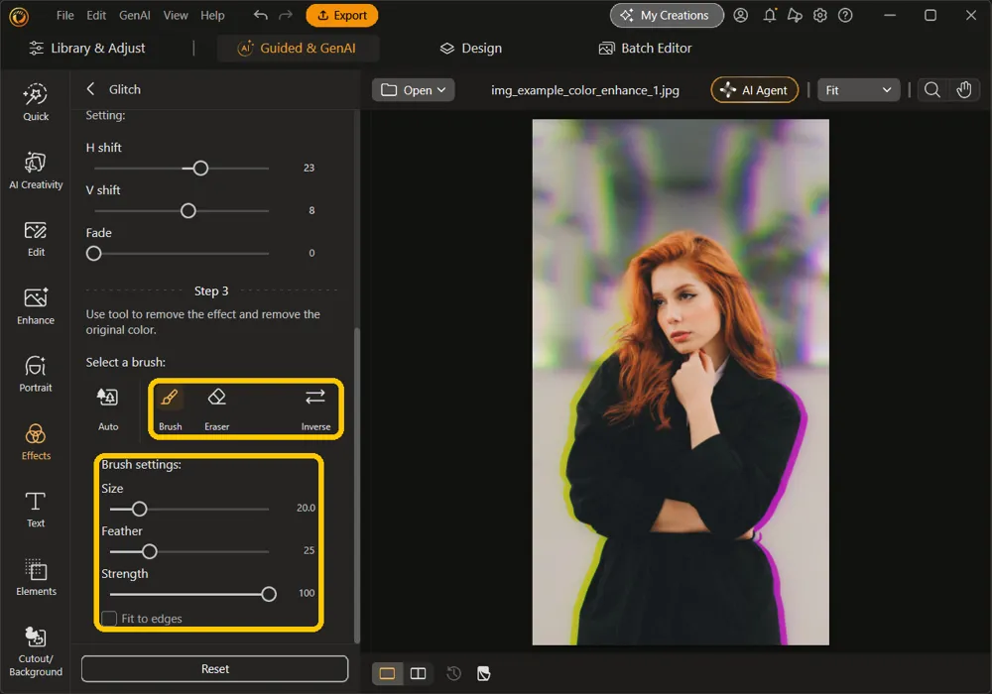Open the Enhance panel
This screenshot has height=694, width=992.
tap(36, 306)
